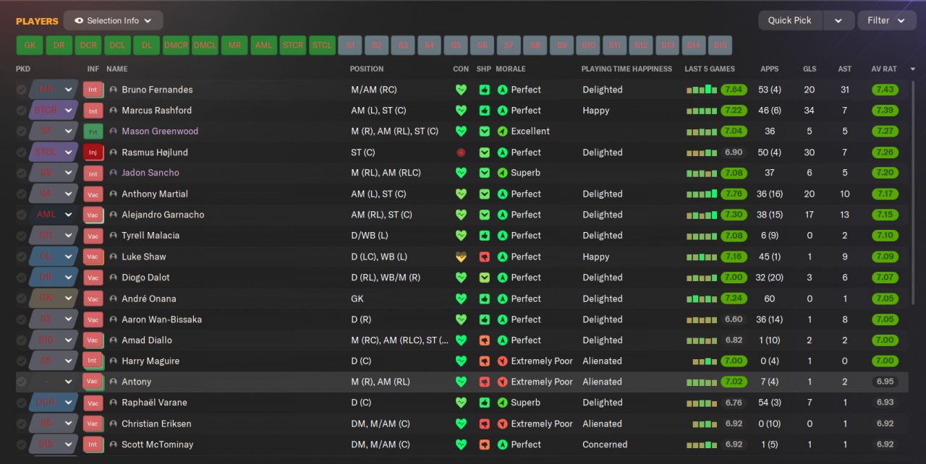The width and height of the screenshot is (926, 464).
Task: Click Aaron Wan-Bissaka's morale arrow icon
Action: pyautogui.click(x=502, y=319)
